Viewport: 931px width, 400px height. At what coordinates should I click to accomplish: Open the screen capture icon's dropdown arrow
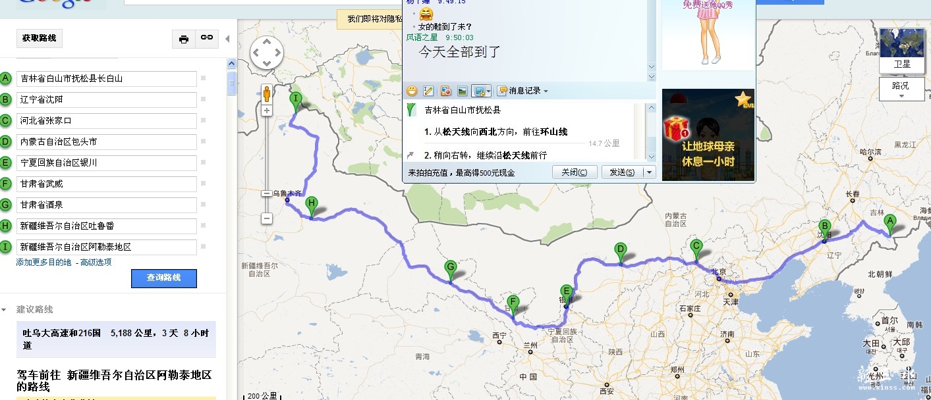pyautogui.click(x=490, y=90)
